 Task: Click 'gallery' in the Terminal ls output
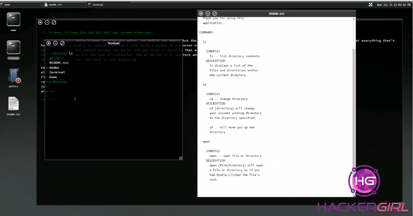pyautogui.click(x=56, y=58)
